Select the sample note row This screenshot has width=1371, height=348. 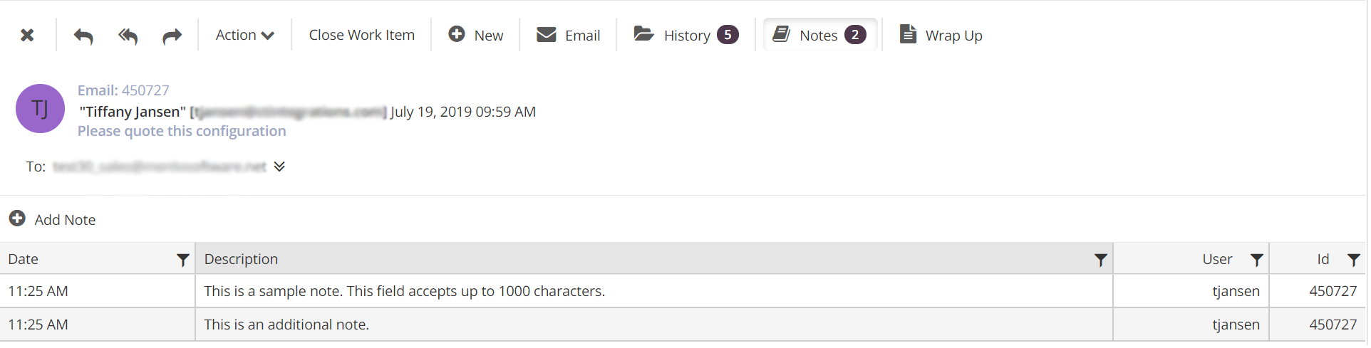point(404,291)
